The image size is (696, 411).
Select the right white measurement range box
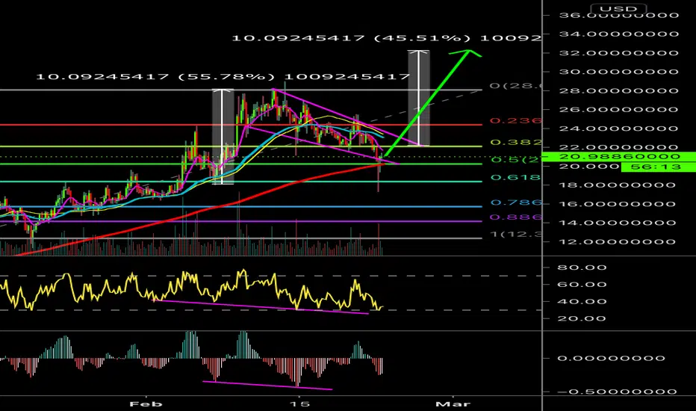419,98
